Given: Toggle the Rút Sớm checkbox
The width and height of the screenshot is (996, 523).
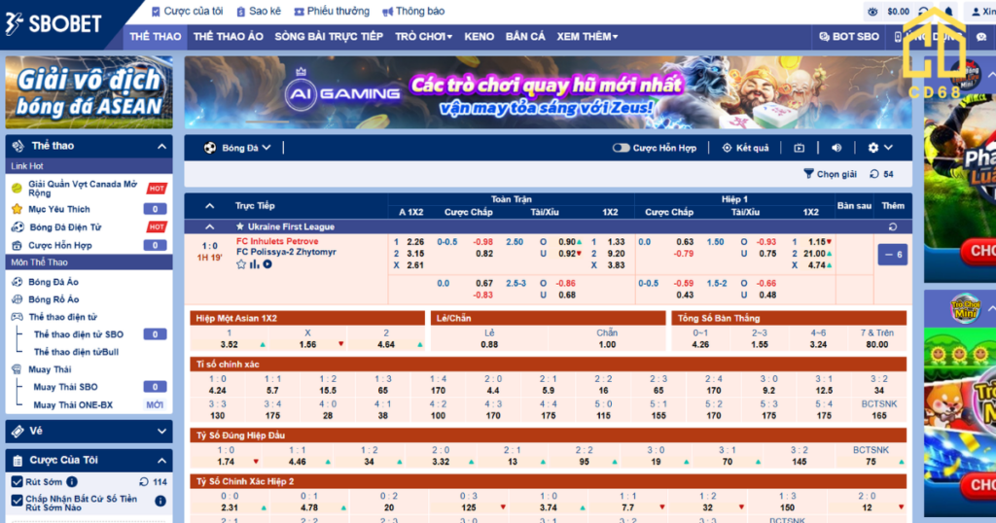Looking at the screenshot, I should pos(18,482).
